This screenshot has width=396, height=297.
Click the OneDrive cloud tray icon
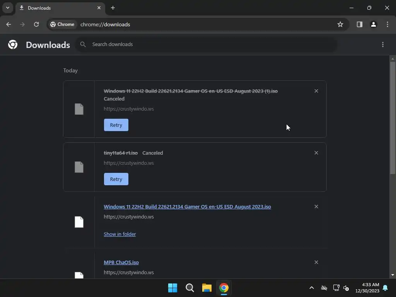(324, 288)
